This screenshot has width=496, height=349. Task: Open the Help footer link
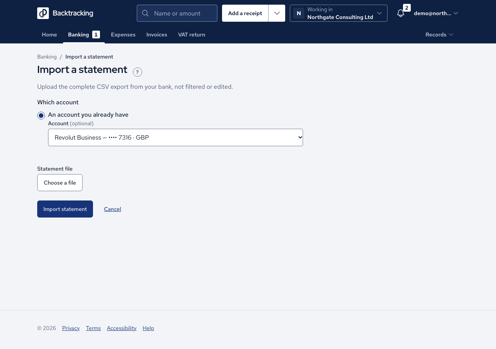(148, 328)
